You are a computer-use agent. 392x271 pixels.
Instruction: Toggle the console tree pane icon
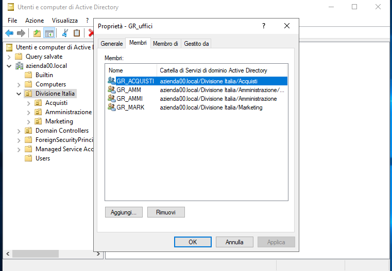pyautogui.click(x=49, y=33)
